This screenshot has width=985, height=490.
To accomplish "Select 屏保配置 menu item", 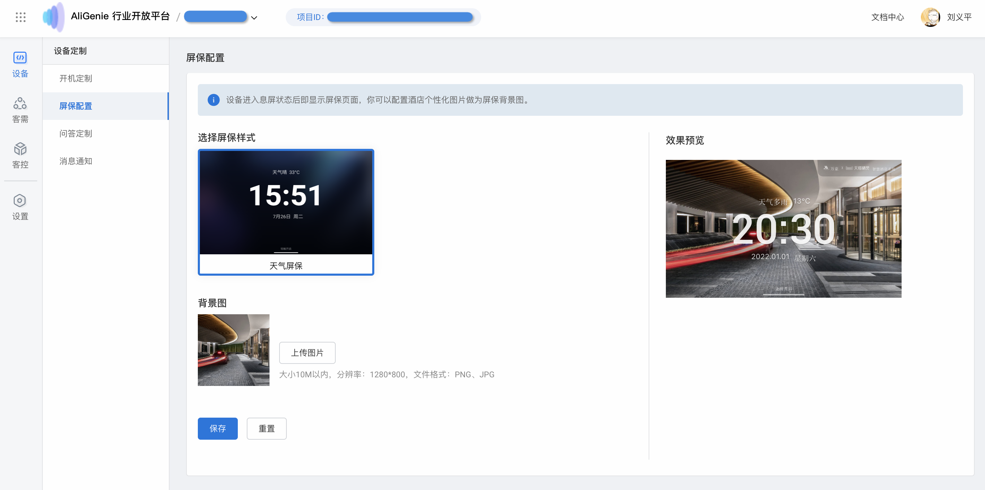I will pyautogui.click(x=105, y=106).
